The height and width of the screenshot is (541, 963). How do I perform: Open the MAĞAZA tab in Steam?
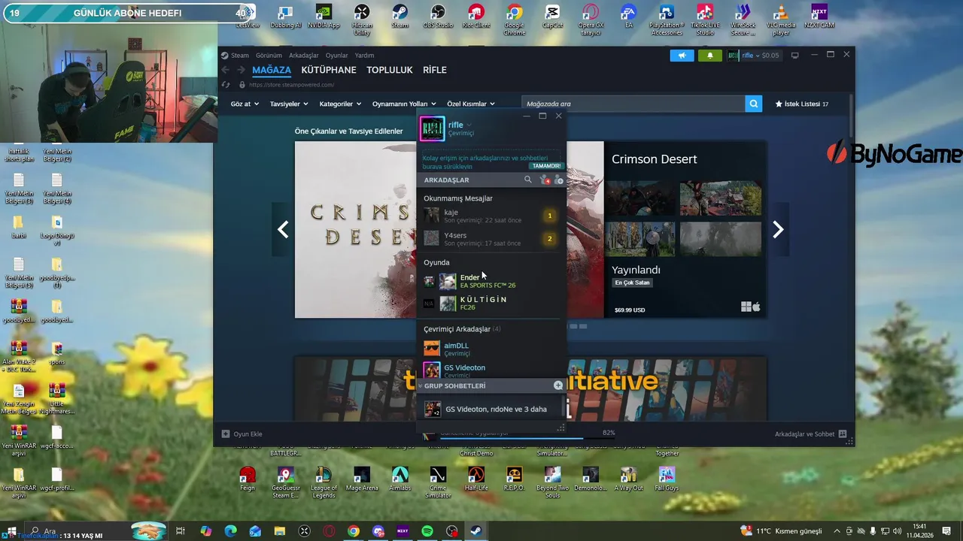point(272,70)
